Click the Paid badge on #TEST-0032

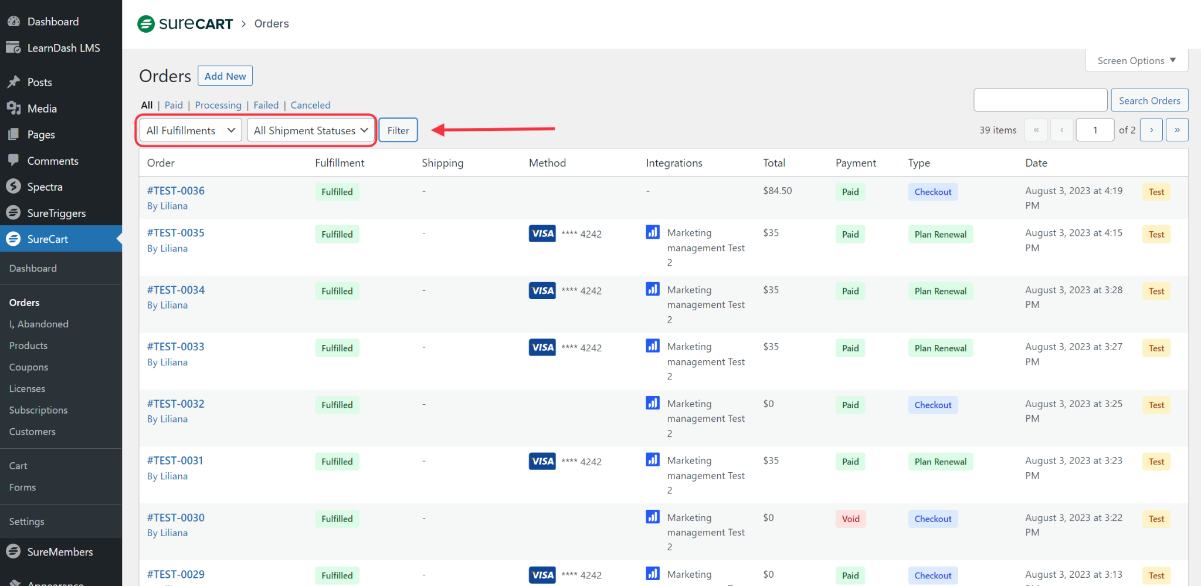(850, 405)
